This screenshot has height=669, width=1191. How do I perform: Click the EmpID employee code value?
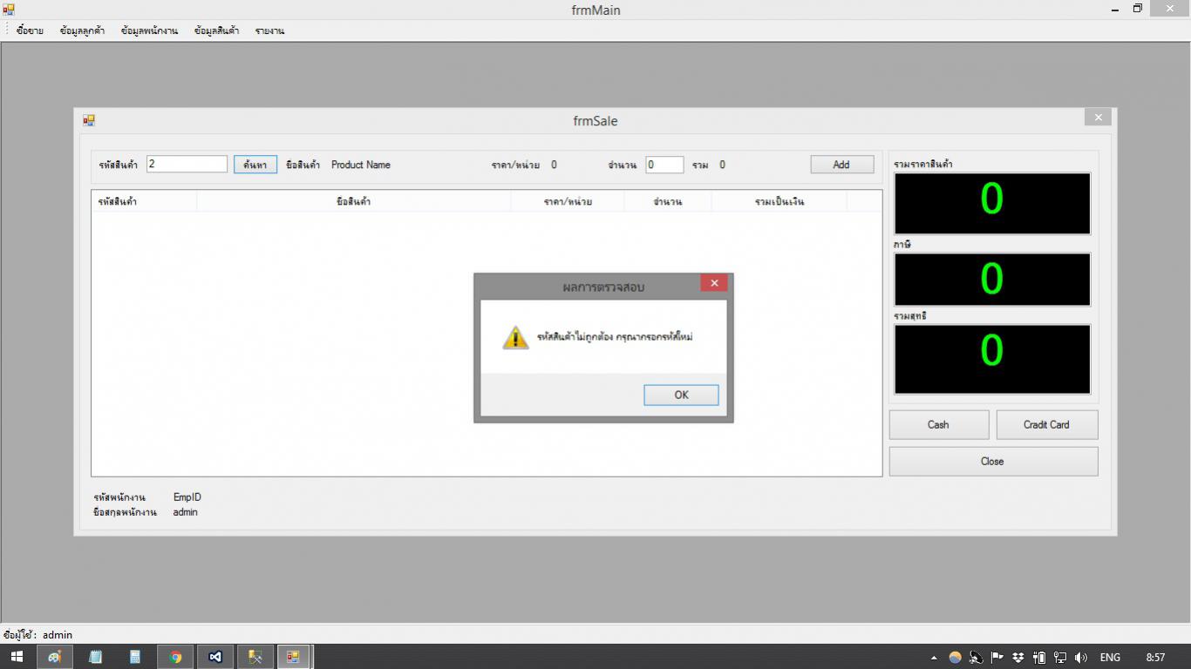tap(187, 497)
